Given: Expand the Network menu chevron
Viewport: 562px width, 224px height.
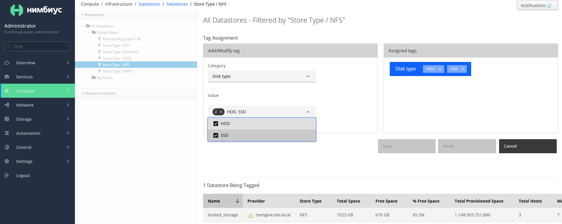Looking at the screenshot, I should pos(68,105).
